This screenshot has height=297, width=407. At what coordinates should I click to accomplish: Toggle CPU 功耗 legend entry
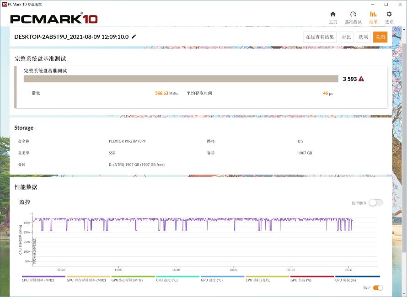coord(268,279)
